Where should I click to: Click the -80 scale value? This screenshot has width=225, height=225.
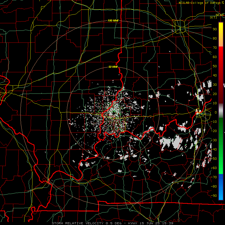coord(214,186)
